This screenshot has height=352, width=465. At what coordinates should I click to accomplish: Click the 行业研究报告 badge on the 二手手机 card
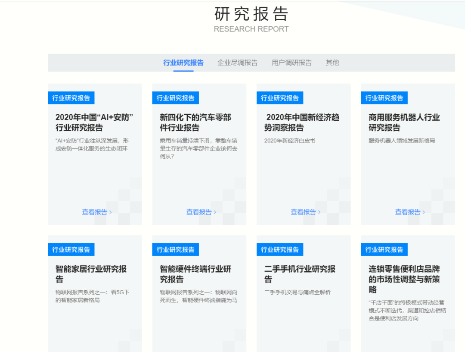(280, 249)
